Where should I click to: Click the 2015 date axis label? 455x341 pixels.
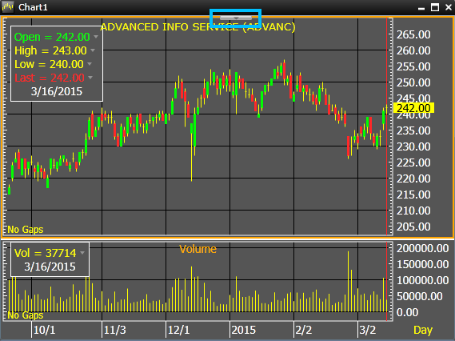point(243,330)
